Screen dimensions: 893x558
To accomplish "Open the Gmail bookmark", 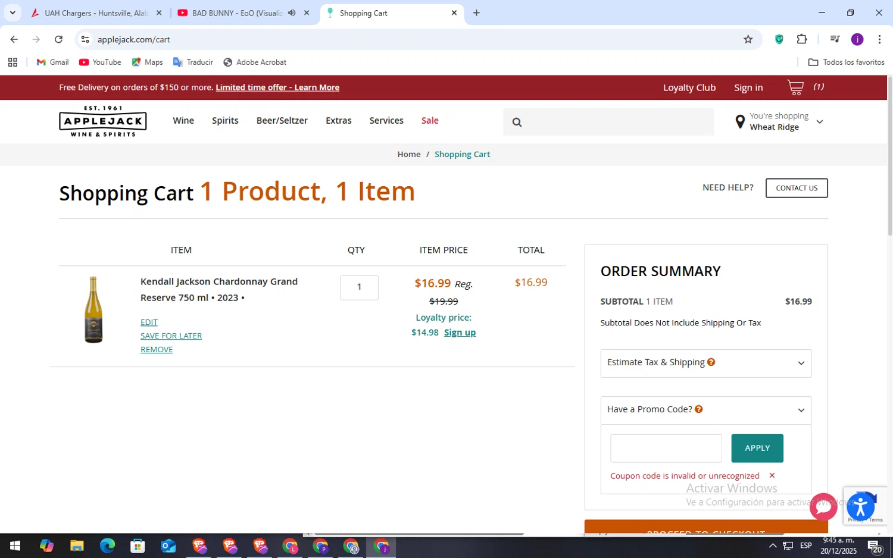I will click(52, 62).
